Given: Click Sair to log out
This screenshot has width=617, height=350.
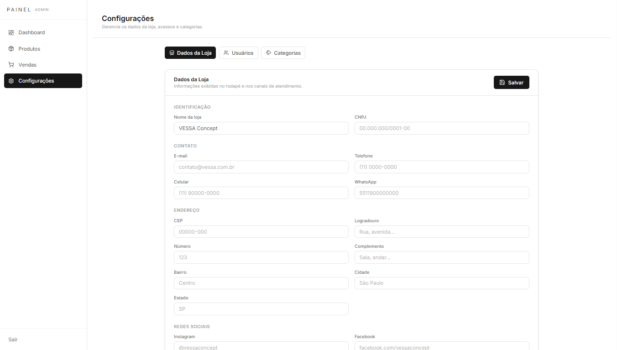Looking at the screenshot, I should (13, 340).
